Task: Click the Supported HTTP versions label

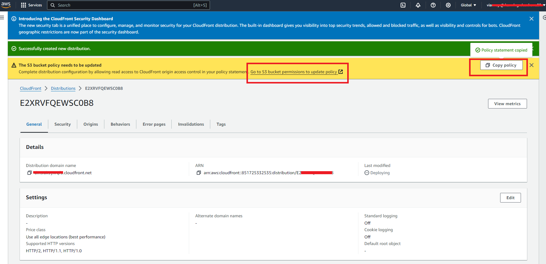Action: 50,244
